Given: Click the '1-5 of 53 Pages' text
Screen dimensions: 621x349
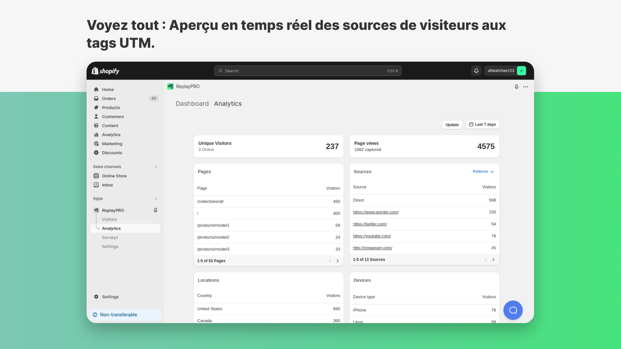Looking at the screenshot, I should (211, 261).
